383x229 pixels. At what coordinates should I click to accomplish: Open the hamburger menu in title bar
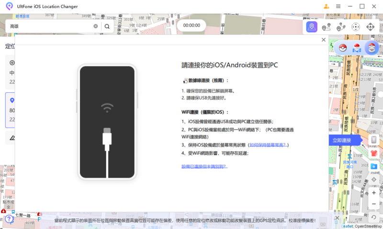click(338, 6)
